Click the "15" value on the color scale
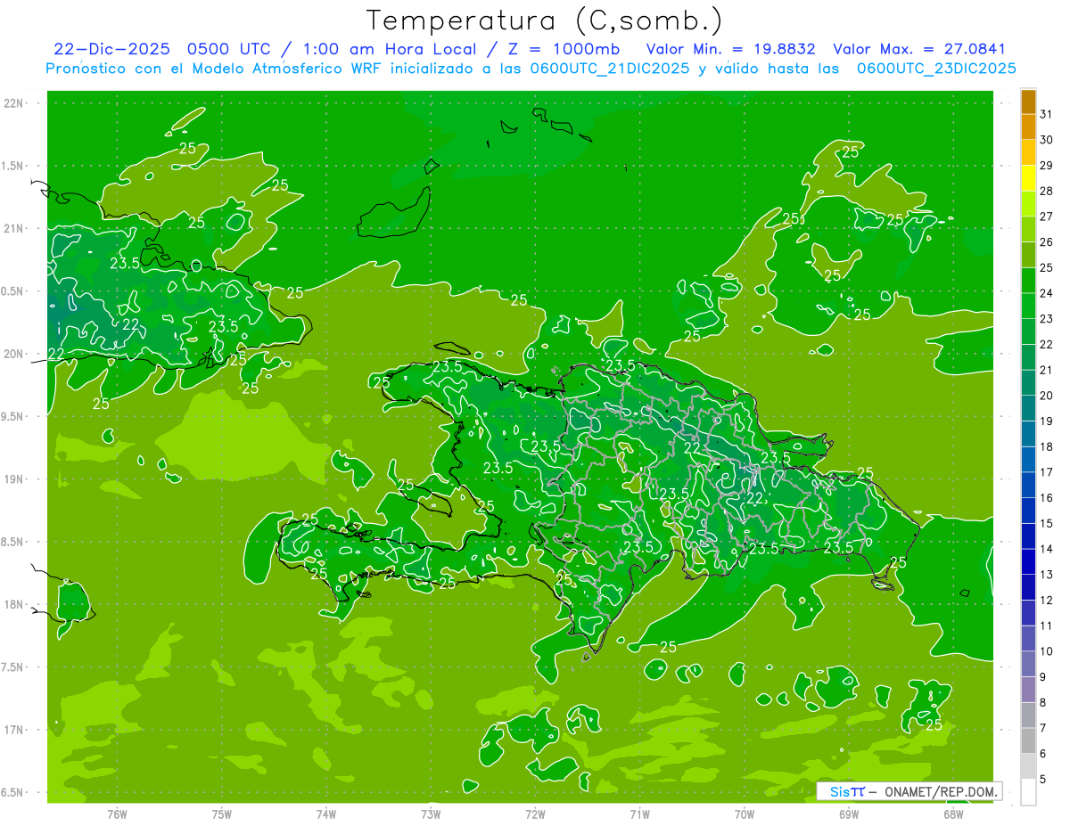Viewport: 1070px width, 826px height. pyautogui.click(x=1047, y=523)
